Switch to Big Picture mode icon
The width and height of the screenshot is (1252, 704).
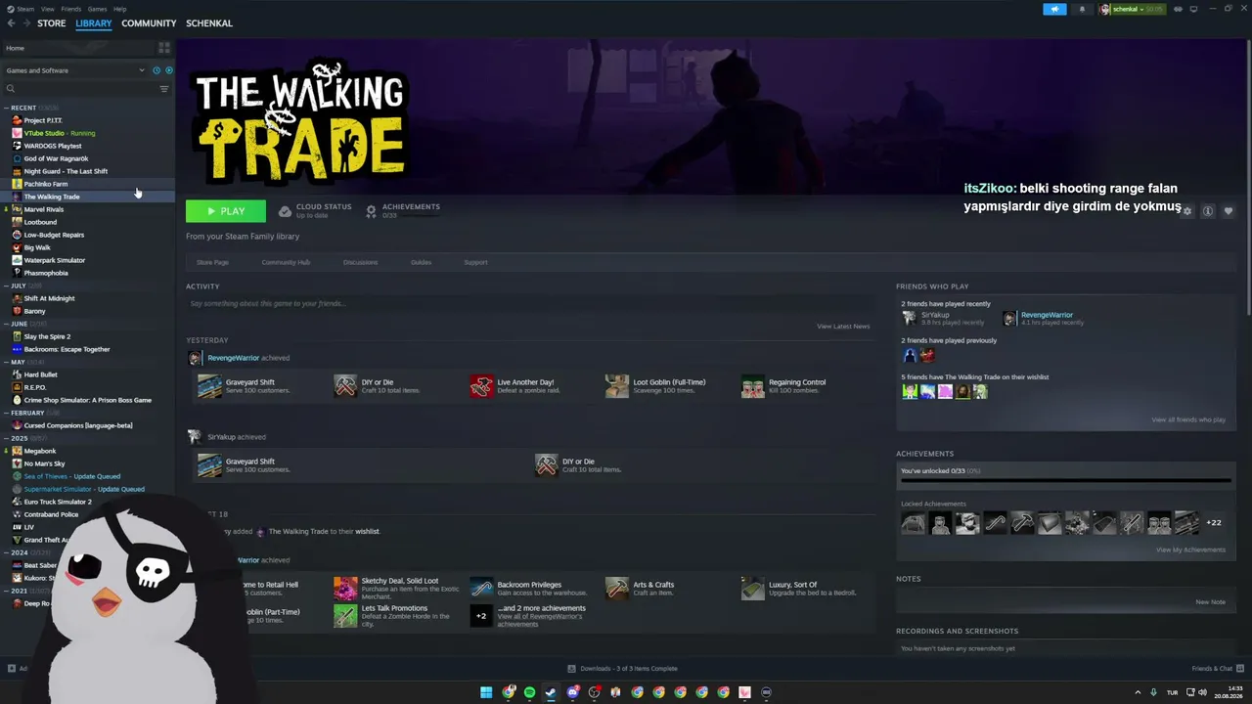[x=1194, y=9]
